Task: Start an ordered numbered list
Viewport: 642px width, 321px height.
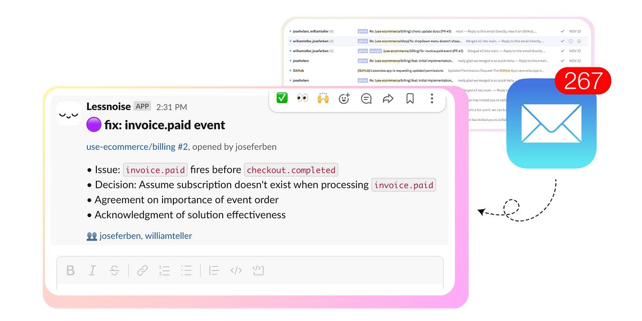Action: click(x=164, y=270)
